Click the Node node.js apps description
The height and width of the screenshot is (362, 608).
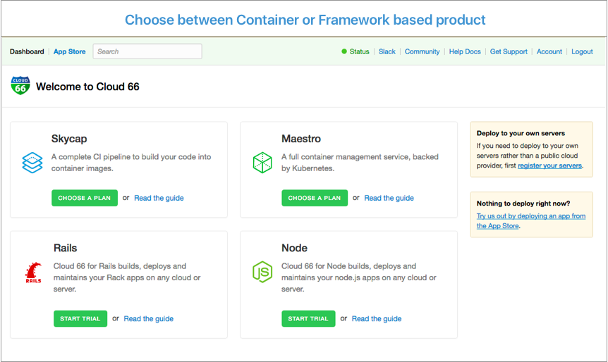pyautogui.click(x=359, y=277)
